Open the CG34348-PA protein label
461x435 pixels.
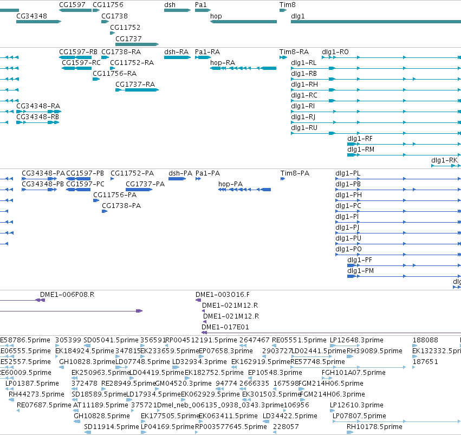pos(43,173)
